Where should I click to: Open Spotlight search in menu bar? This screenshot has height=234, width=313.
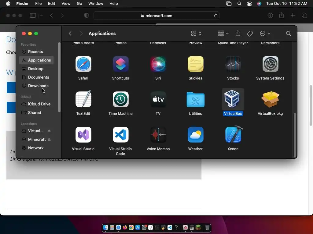(239, 4)
